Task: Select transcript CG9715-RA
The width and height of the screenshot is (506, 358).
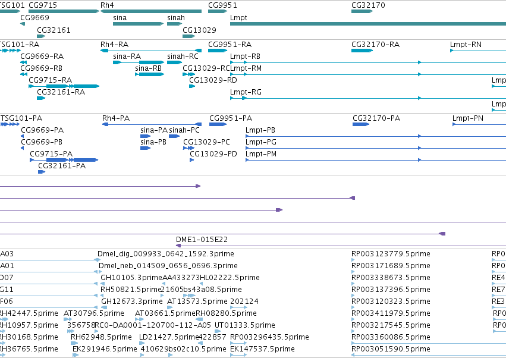Action: coord(64,86)
